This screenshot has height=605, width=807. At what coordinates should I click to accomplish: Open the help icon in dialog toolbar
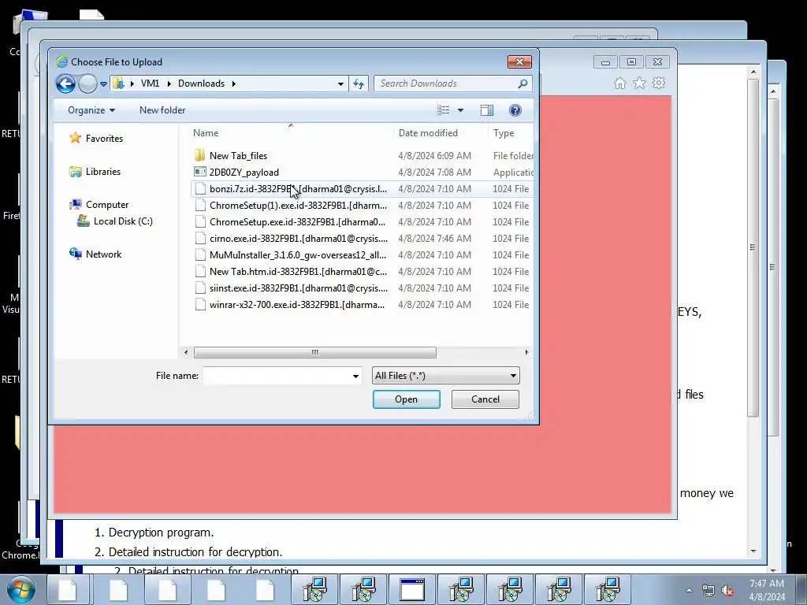515,110
